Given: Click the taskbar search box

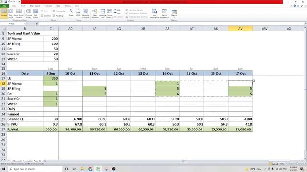Looking at the screenshot, I should pyautogui.click(x=35, y=169).
